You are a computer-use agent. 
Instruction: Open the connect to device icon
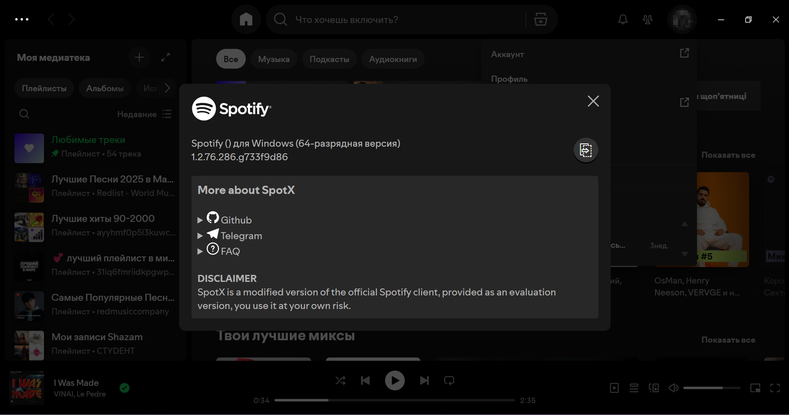pos(654,388)
